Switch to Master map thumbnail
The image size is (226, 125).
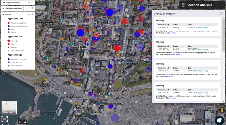tap(9, 108)
